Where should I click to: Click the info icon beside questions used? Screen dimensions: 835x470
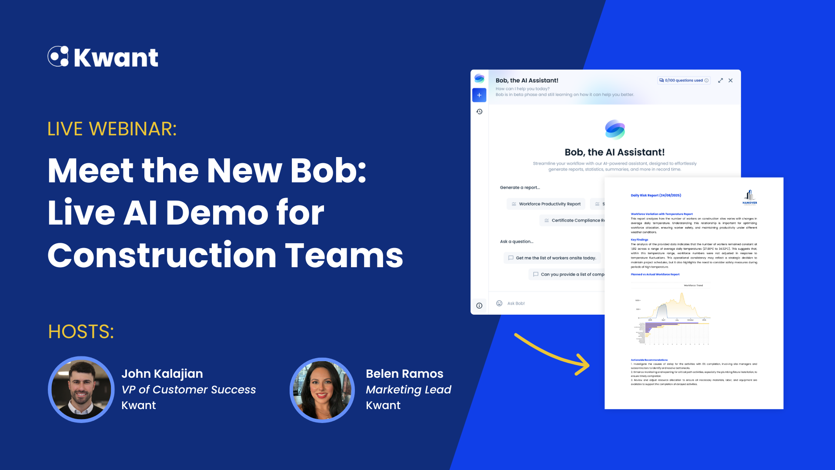[706, 81]
